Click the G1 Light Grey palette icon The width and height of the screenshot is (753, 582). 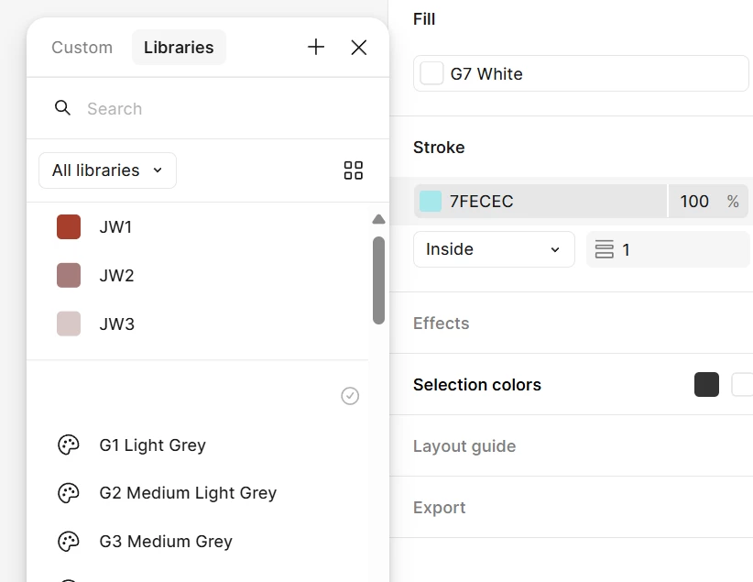(69, 445)
